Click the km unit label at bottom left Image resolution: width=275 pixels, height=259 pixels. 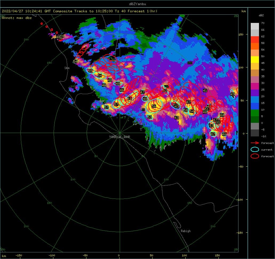click(x=4, y=256)
